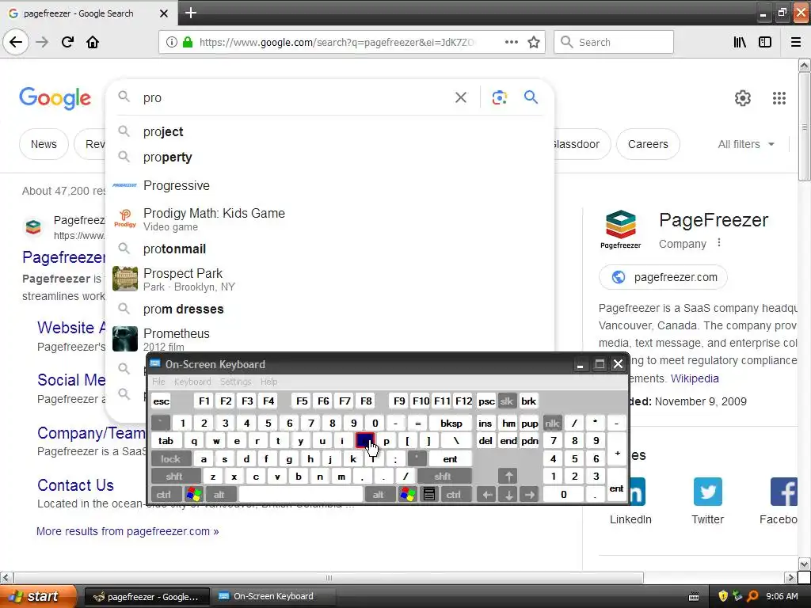Open page actions three-dot menu in address bar
The height and width of the screenshot is (608, 811).
(x=511, y=42)
